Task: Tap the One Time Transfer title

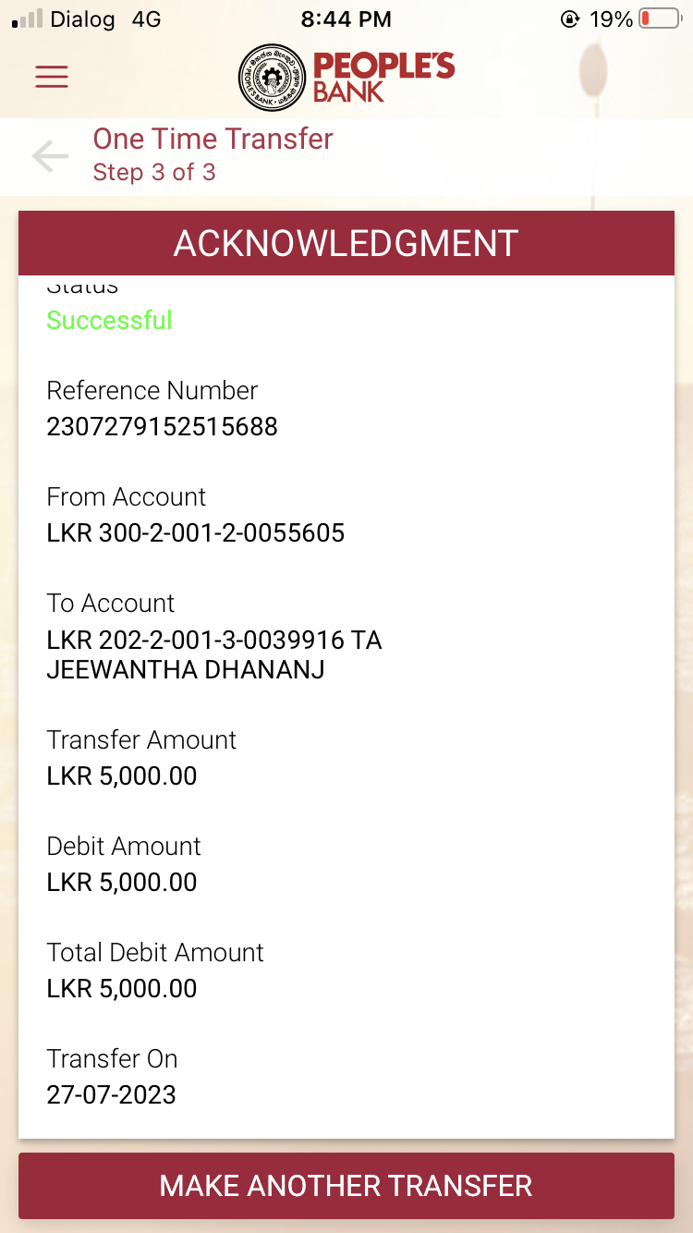Action: click(x=213, y=139)
